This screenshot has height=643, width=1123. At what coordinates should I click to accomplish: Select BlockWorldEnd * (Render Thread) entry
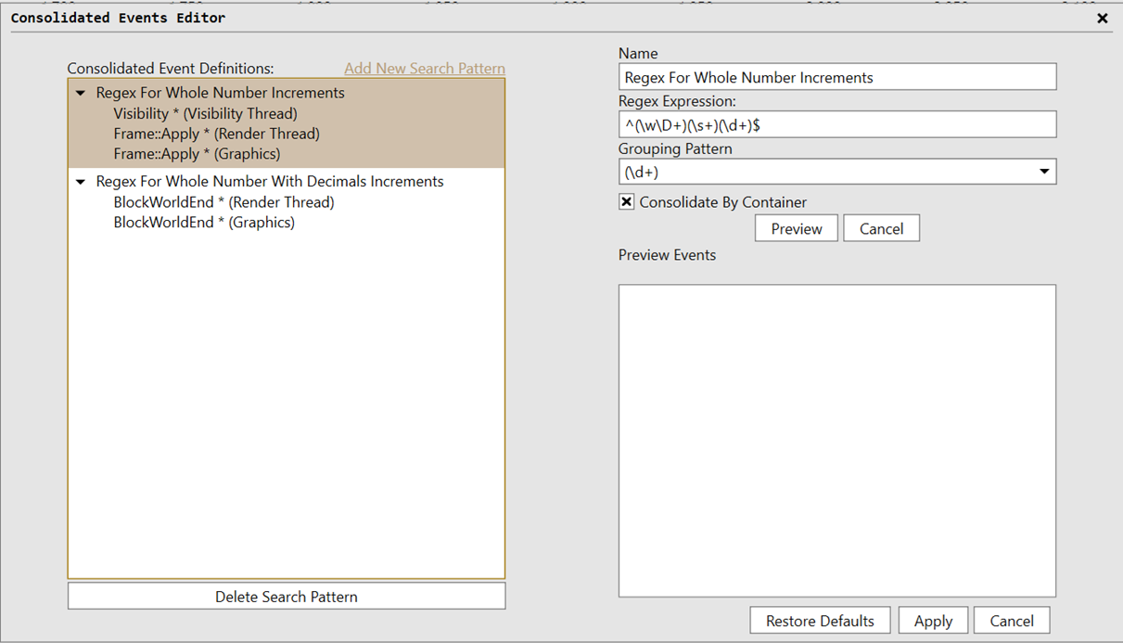(223, 202)
